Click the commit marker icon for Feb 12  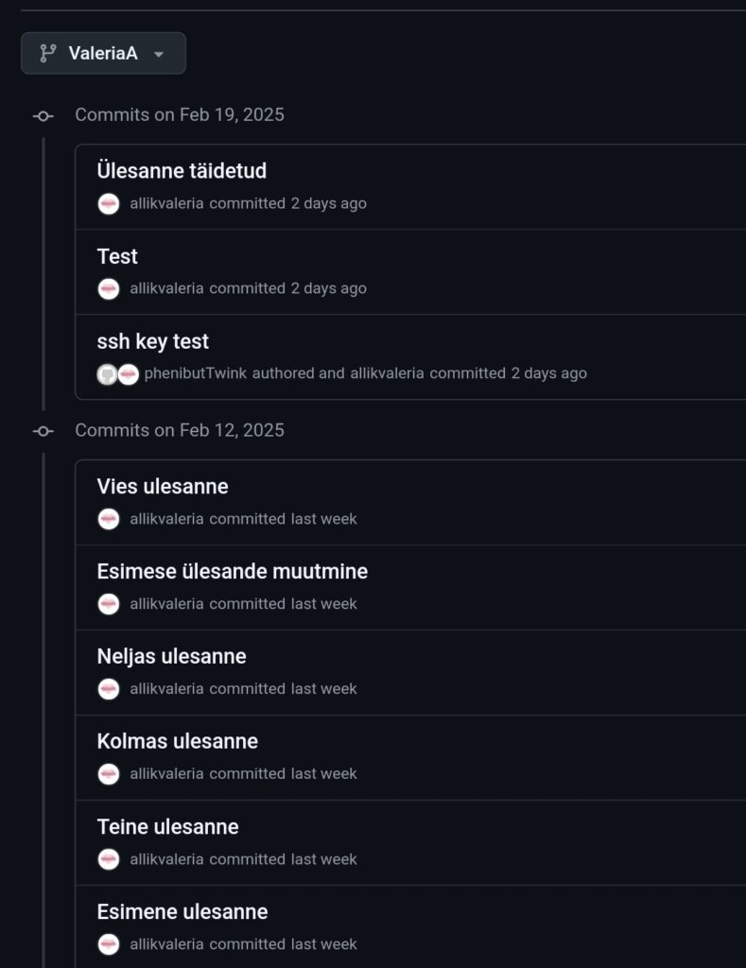coord(43,431)
